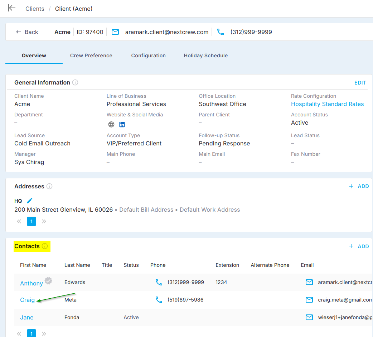Switch to the Overview tab
Image resolution: width=373 pixels, height=337 pixels.
click(34, 56)
